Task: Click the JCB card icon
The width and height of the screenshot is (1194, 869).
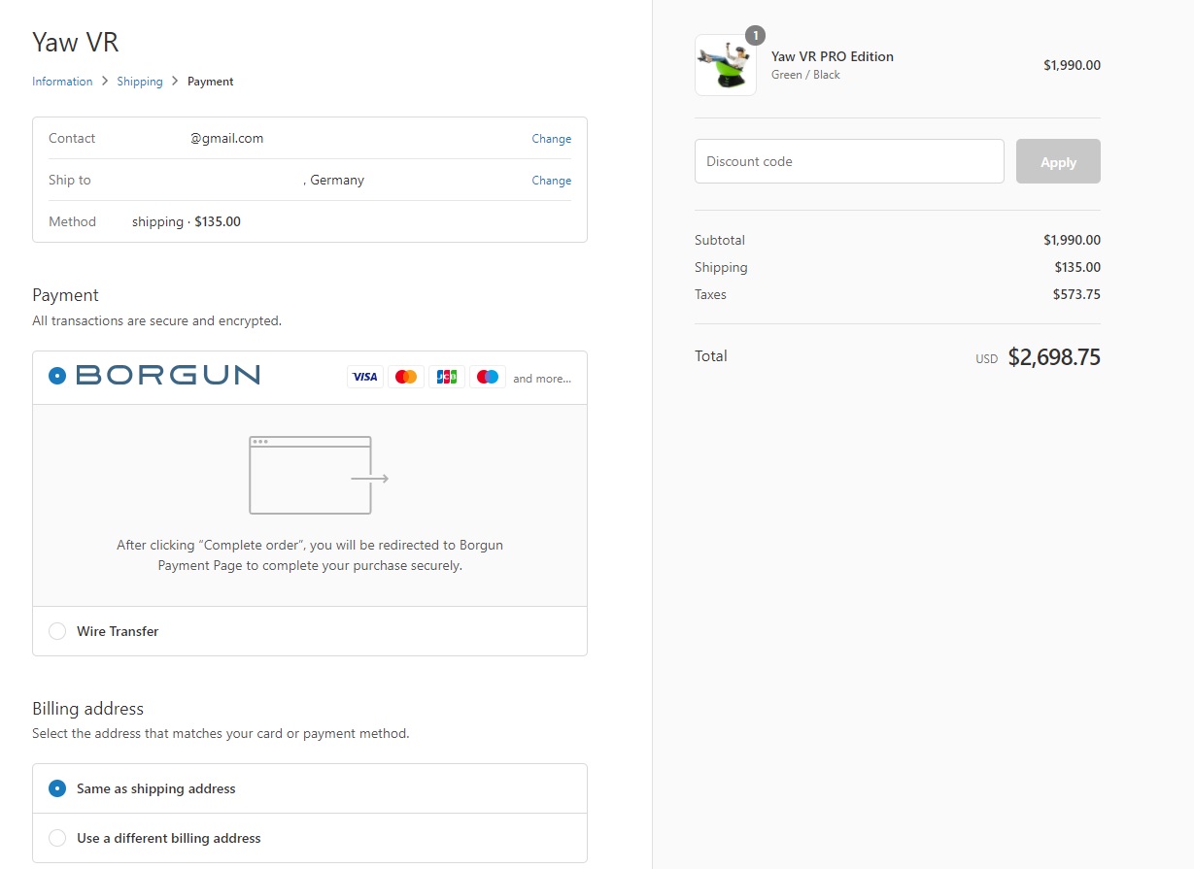Action: click(x=447, y=377)
